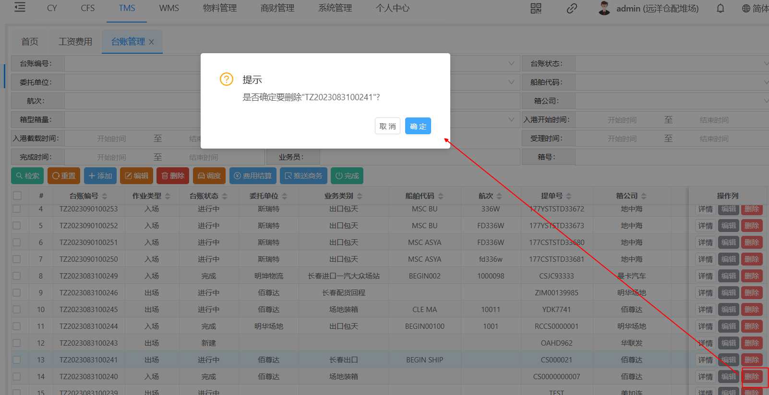Select the checkbox for row 13
The height and width of the screenshot is (395, 769).
17,360
